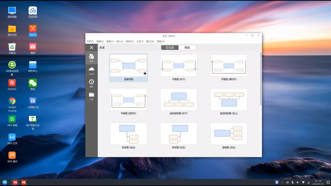
Task: Choose the 平衡图 (逆时针) template
Action: (128, 102)
